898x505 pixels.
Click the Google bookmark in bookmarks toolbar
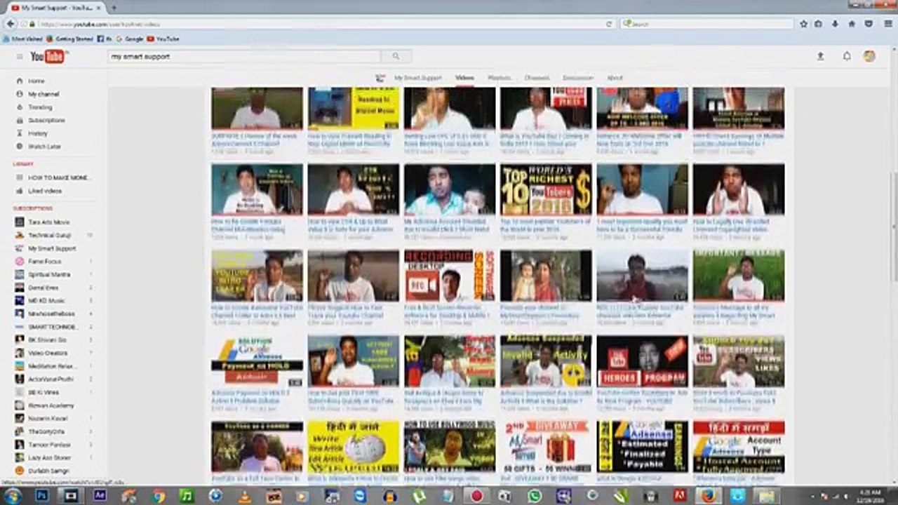tap(130, 39)
